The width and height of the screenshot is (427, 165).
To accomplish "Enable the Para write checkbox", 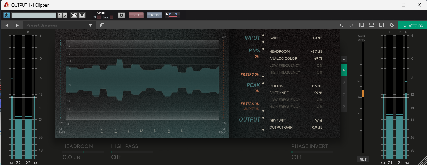I will 112,17.
